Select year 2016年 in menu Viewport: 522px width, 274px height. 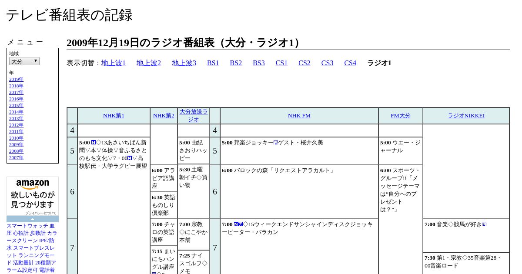tap(16, 99)
